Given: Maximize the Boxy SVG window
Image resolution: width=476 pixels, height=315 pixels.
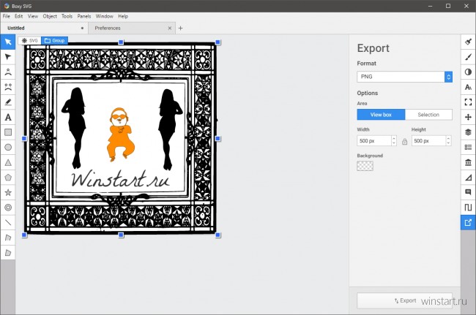Looking at the screenshot, I should [x=448, y=6].
